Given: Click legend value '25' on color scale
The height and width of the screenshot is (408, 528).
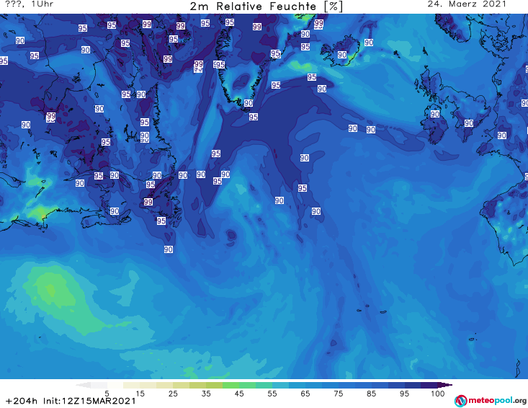Looking at the screenshot, I should pos(173,394).
